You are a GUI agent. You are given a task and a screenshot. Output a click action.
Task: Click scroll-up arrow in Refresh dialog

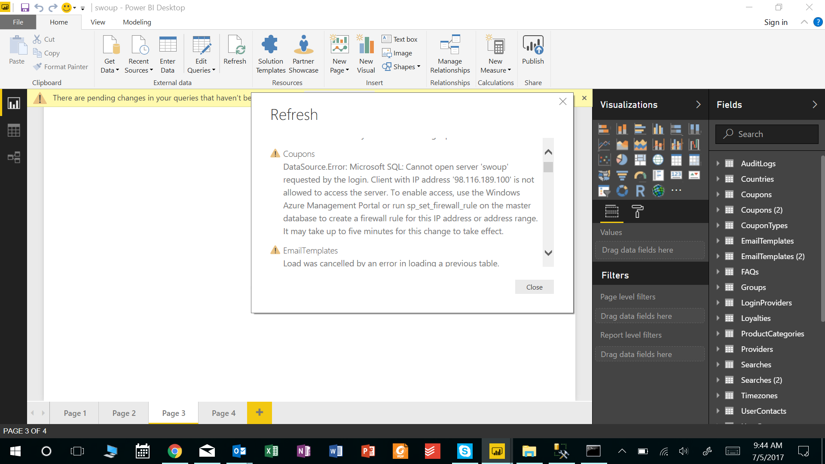pyautogui.click(x=548, y=152)
